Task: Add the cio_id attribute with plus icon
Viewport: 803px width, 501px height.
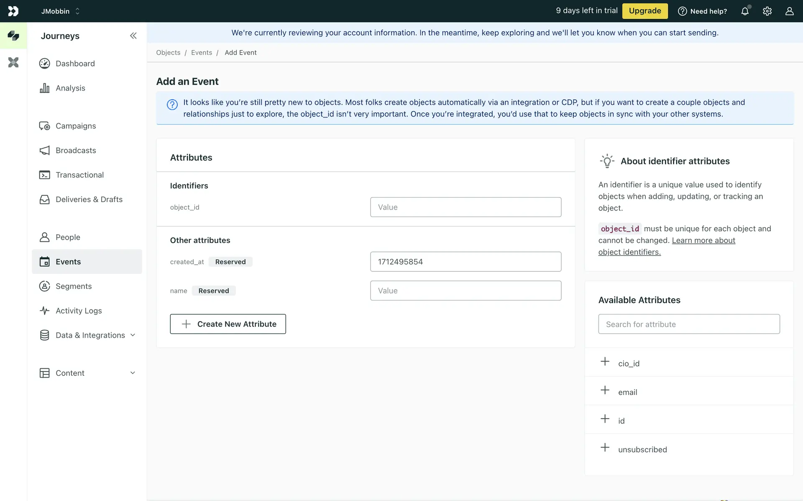Action: pyautogui.click(x=605, y=362)
